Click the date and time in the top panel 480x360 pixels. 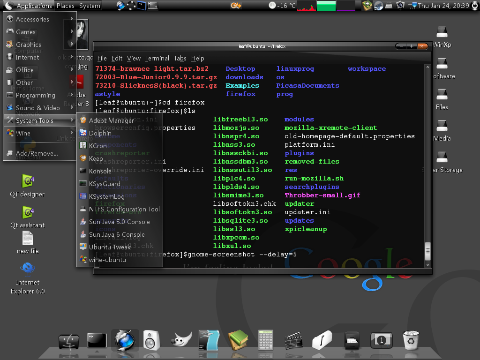pos(443,6)
